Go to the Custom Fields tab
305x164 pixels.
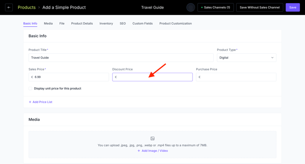[142, 24]
